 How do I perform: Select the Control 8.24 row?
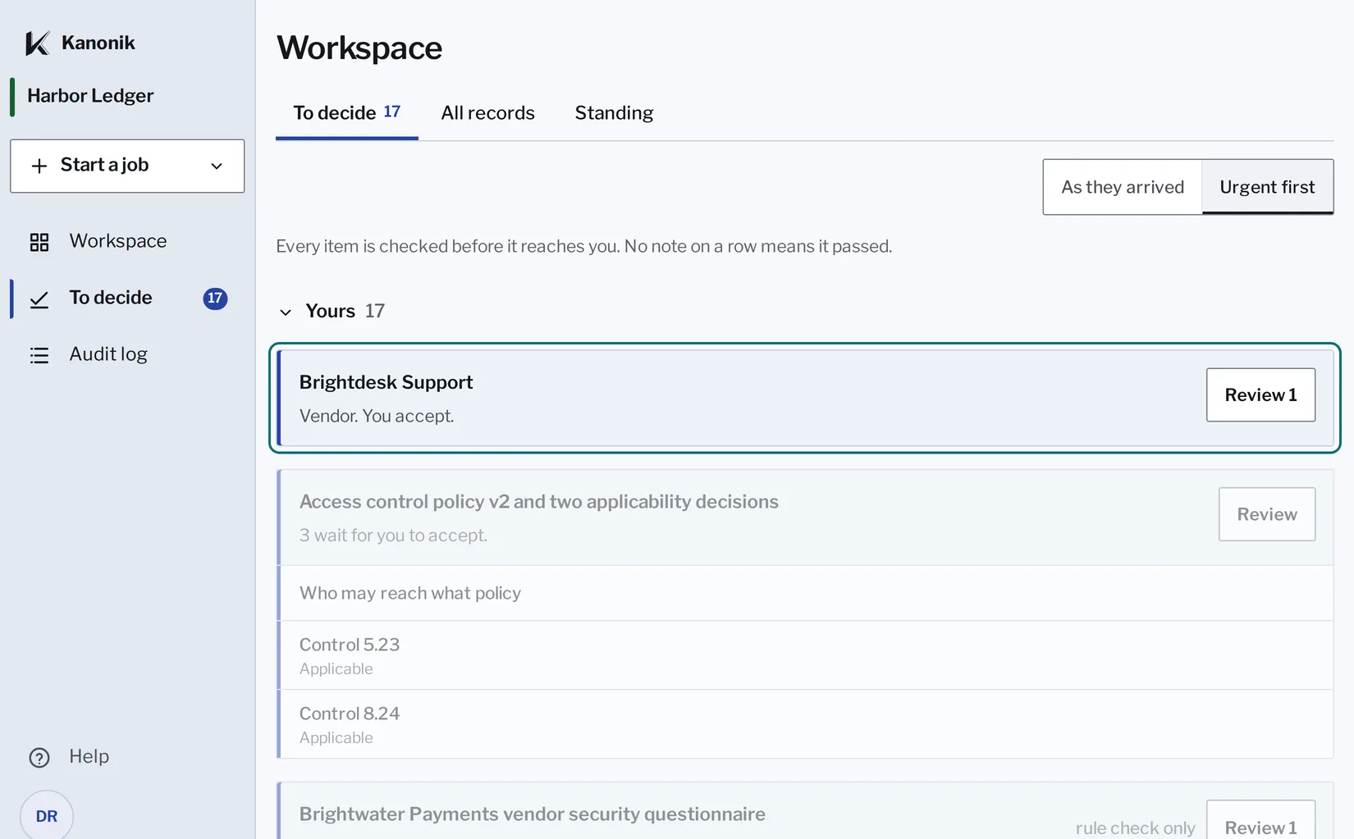(x=806, y=724)
